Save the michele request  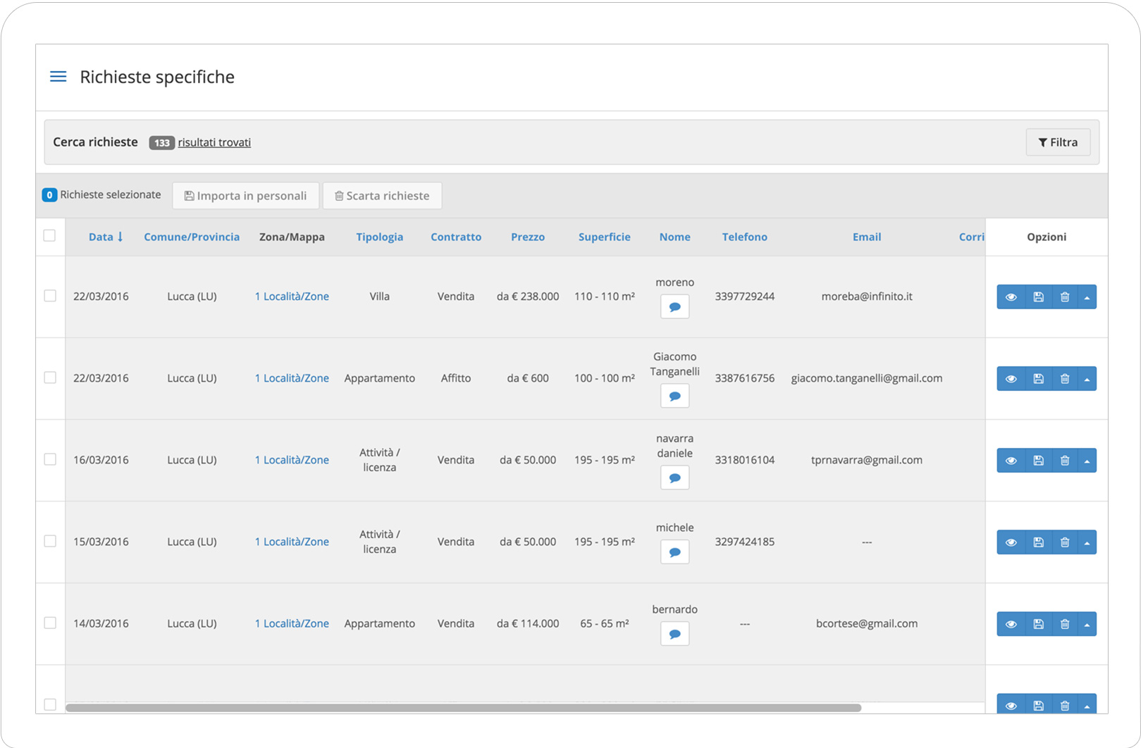(1038, 542)
